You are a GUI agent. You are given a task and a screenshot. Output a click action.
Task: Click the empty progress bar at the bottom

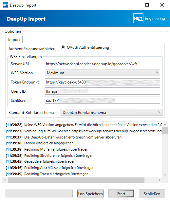click(39, 193)
